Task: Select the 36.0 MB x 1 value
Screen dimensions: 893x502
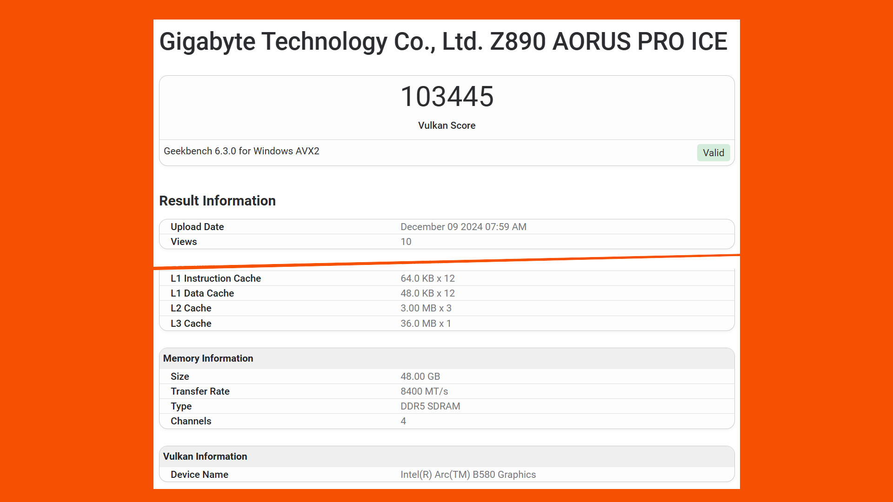Action: (x=426, y=324)
